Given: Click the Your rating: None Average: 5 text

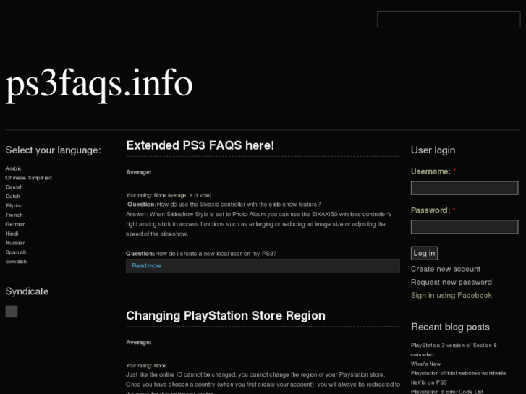Looking at the screenshot, I should pyautogui.click(x=169, y=195).
